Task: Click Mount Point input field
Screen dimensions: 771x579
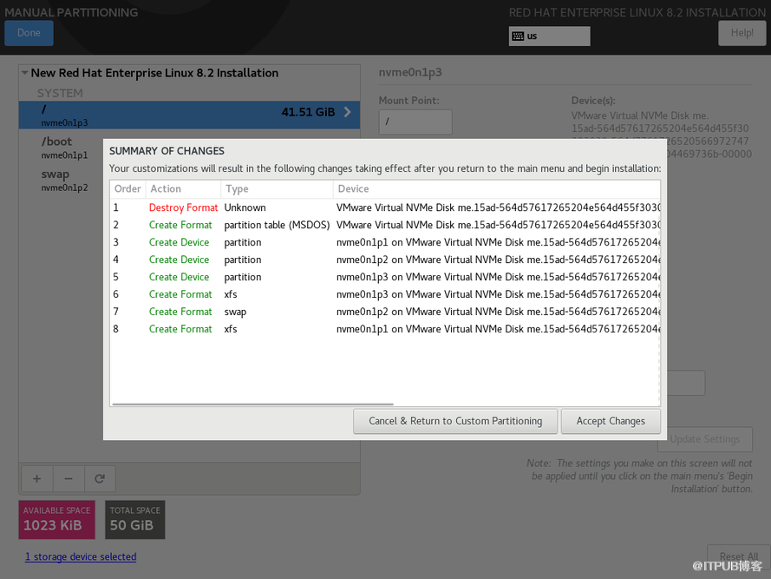Action: tap(415, 122)
